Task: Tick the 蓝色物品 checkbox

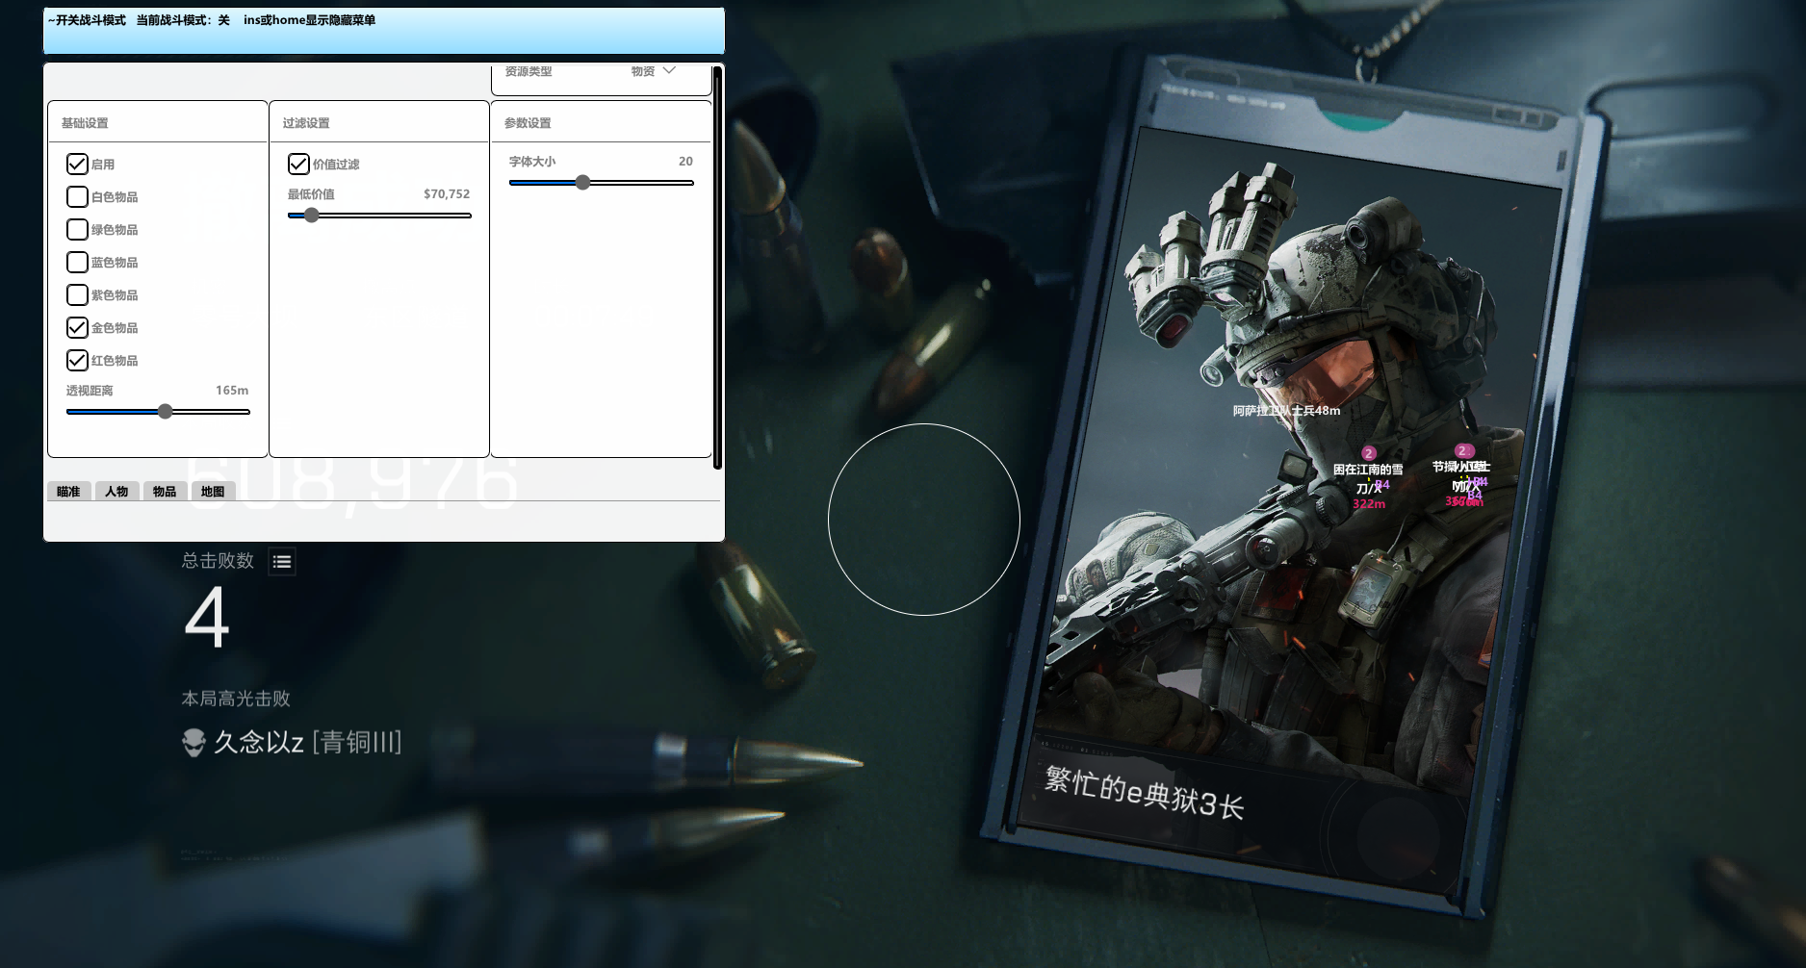Action: tap(77, 263)
